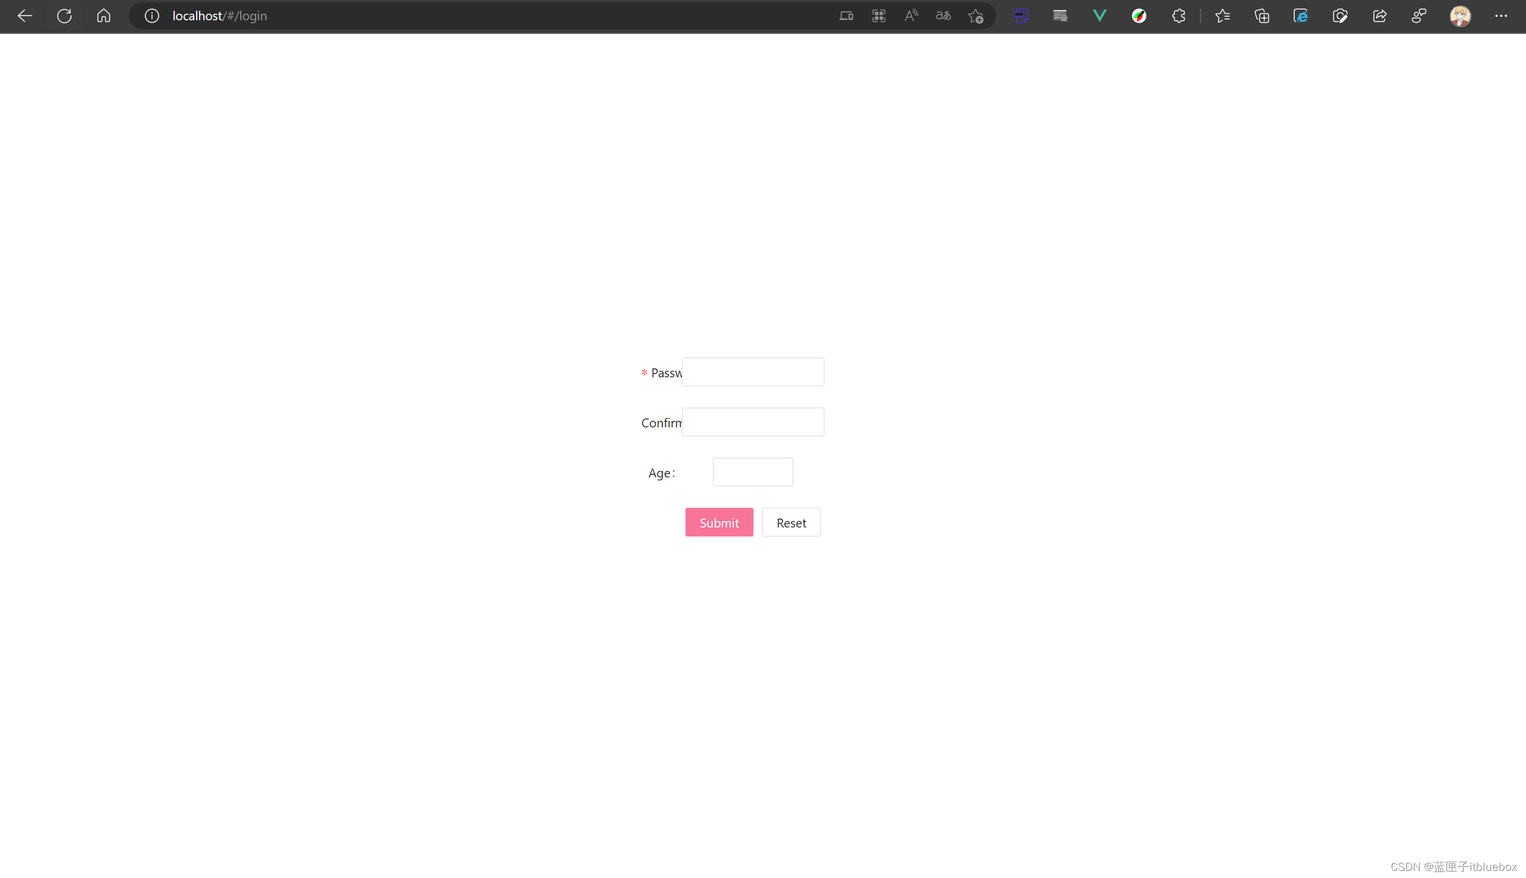Screen dimensions: 1526x878
Task: Switch to Internet Explorer mode
Action: pos(1301,15)
